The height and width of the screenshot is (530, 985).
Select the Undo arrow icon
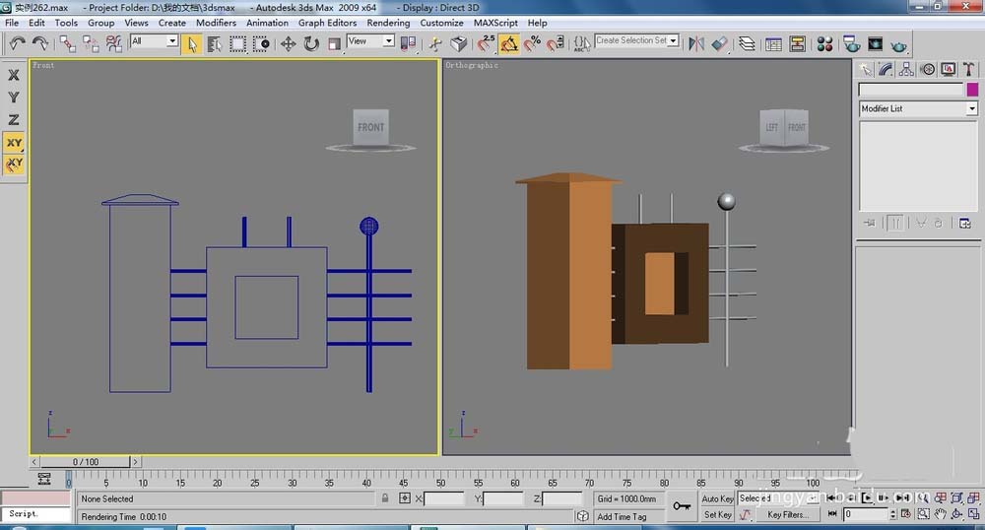pos(17,43)
